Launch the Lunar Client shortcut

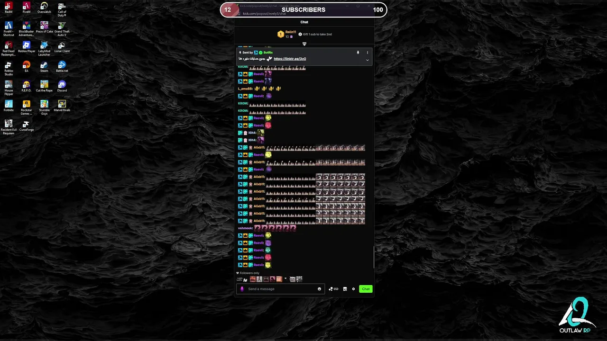click(x=62, y=47)
